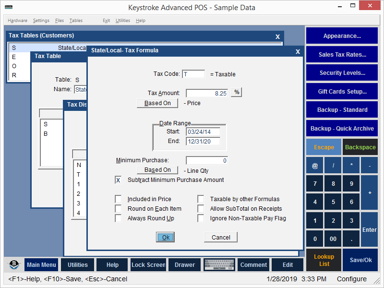Click the Backspace button
Viewport: 384px width, 288px height.
[360, 147]
